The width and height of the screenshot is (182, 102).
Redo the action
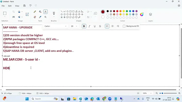[x=36, y=6]
